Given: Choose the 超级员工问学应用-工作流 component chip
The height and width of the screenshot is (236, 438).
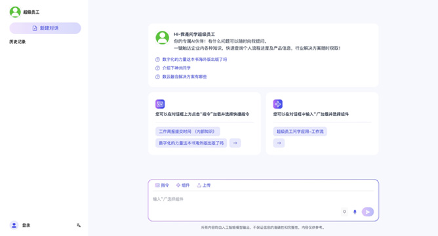Looking at the screenshot, I should [x=300, y=132].
